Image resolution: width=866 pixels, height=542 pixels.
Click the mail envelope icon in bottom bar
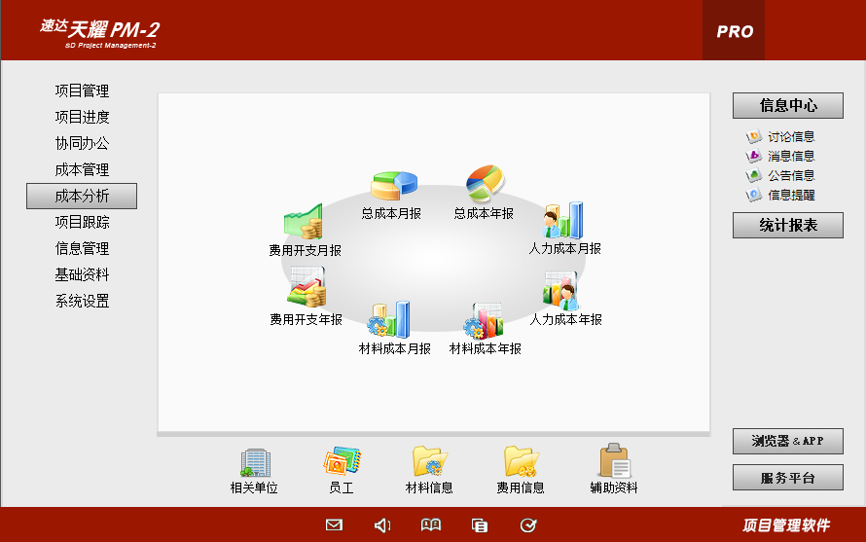point(334,525)
